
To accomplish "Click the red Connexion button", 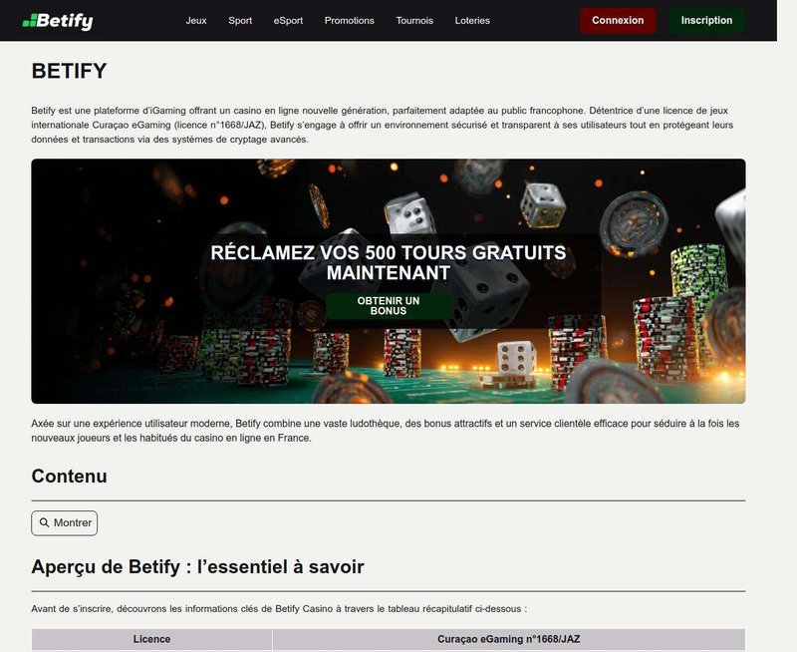I will coord(618,20).
